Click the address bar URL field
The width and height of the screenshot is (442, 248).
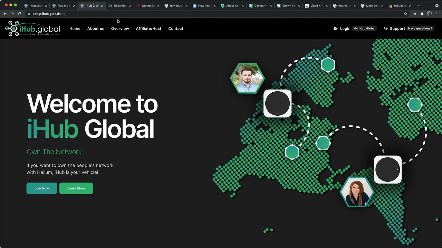coord(214,14)
